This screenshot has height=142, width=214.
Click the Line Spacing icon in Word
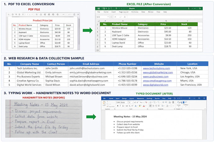pyautogui.click(x=162, y=106)
